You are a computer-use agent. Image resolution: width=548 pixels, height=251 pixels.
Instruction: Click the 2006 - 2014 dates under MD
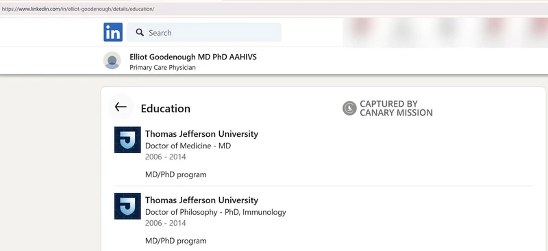[166, 157]
